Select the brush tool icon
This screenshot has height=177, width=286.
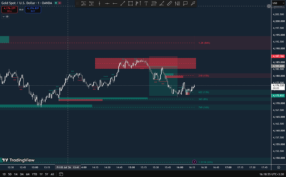pos(193,3)
